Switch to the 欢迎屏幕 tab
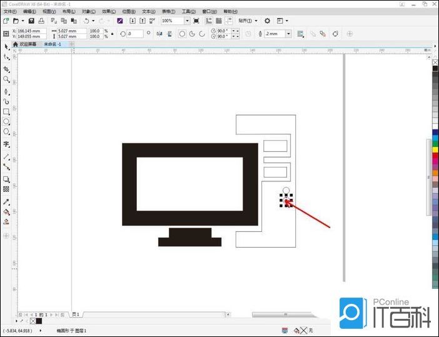The width and height of the screenshot is (439, 337). pos(24,44)
